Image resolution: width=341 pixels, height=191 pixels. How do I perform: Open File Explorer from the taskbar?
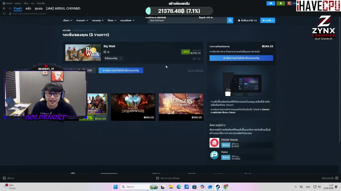coord(171,187)
